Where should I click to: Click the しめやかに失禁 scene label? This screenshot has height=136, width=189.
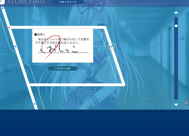click(x=63, y=68)
